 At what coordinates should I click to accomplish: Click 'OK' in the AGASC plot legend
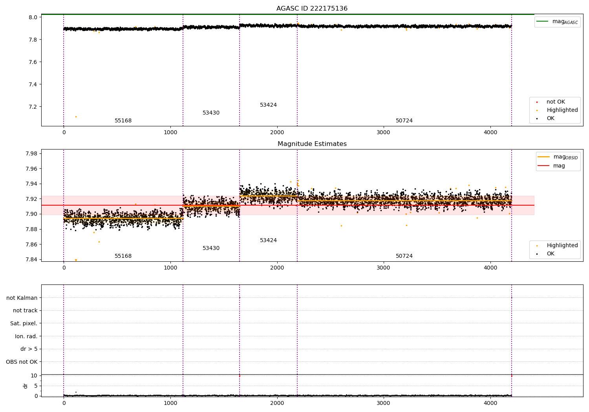[551, 118]
